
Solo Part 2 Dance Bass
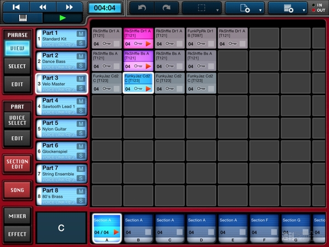click(x=81, y=66)
